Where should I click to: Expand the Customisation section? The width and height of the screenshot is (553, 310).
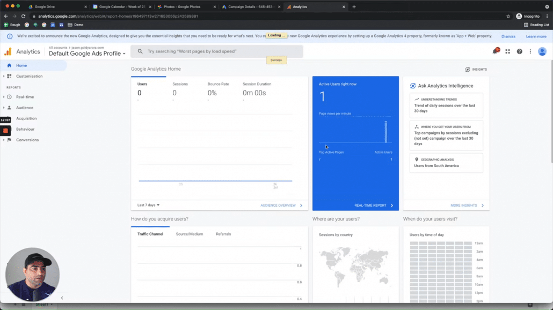click(4, 76)
